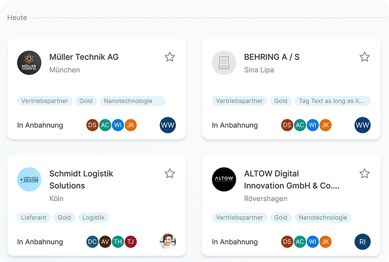This screenshot has width=389, height=262.
Task: Click 'In Anbahnung' status on Schmidt Logistik card
Action: 40,242
